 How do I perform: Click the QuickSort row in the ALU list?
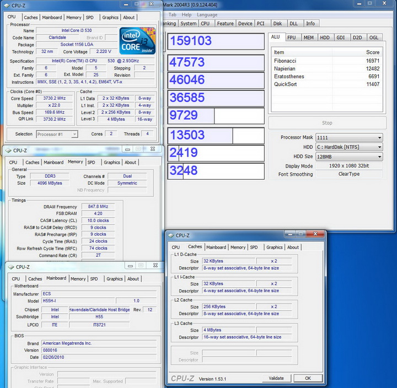(x=326, y=84)
